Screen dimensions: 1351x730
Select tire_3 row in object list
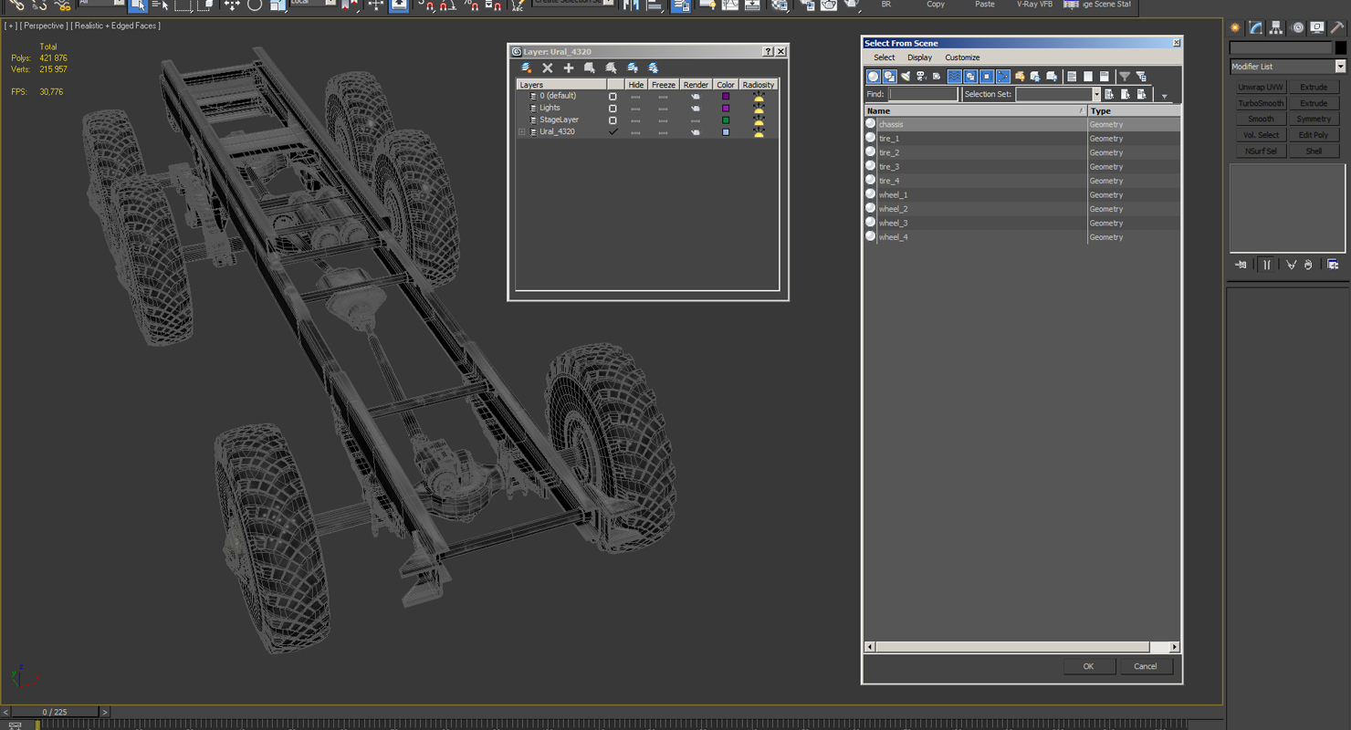pos(1021,167)
